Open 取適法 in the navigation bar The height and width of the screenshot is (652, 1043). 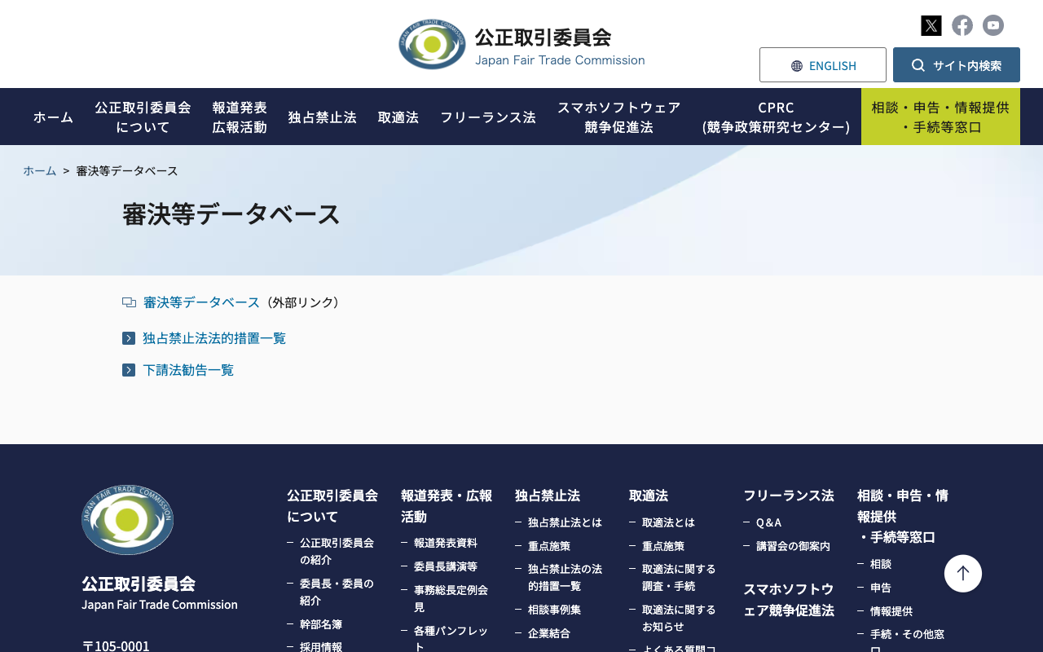coord(398,117)
